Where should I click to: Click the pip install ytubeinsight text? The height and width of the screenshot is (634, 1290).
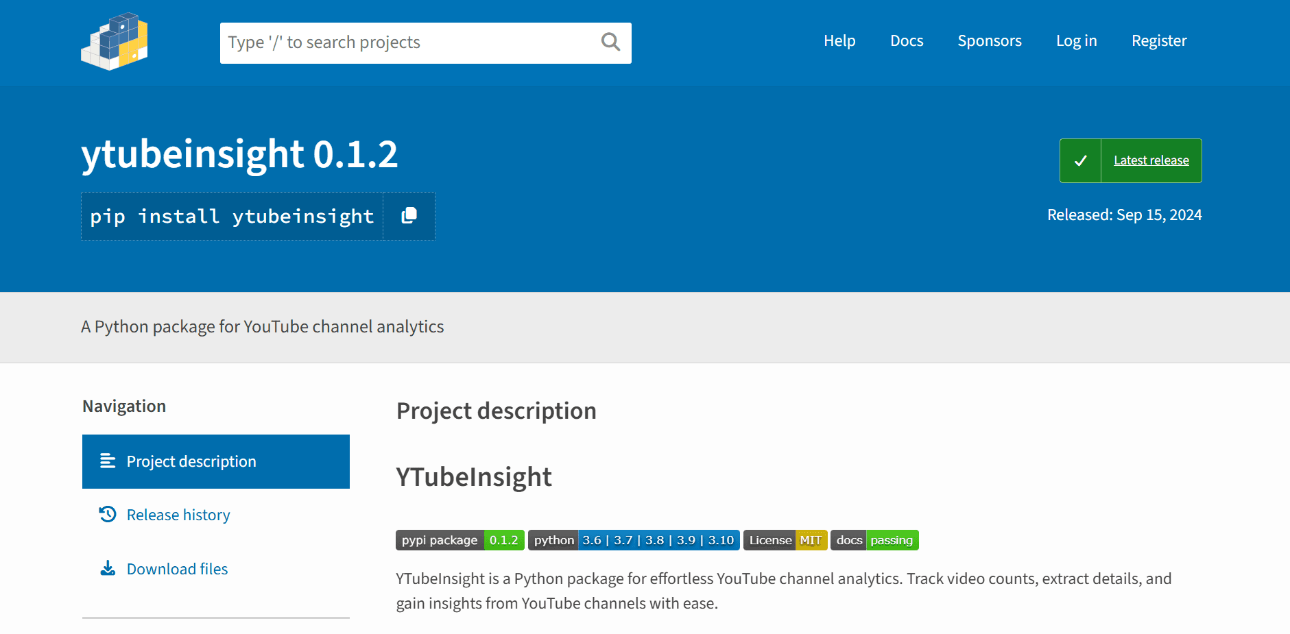232,217
